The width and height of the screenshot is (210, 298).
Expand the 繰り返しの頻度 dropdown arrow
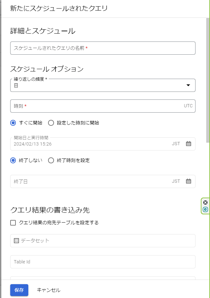pos(188,85)
